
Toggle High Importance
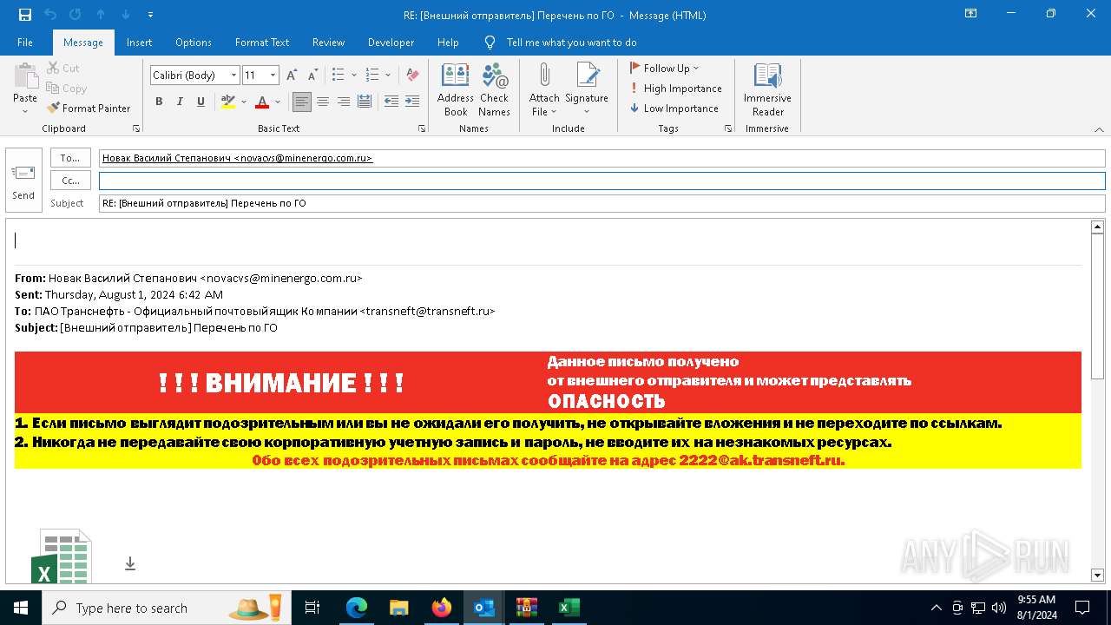click(x=676, y=89)
